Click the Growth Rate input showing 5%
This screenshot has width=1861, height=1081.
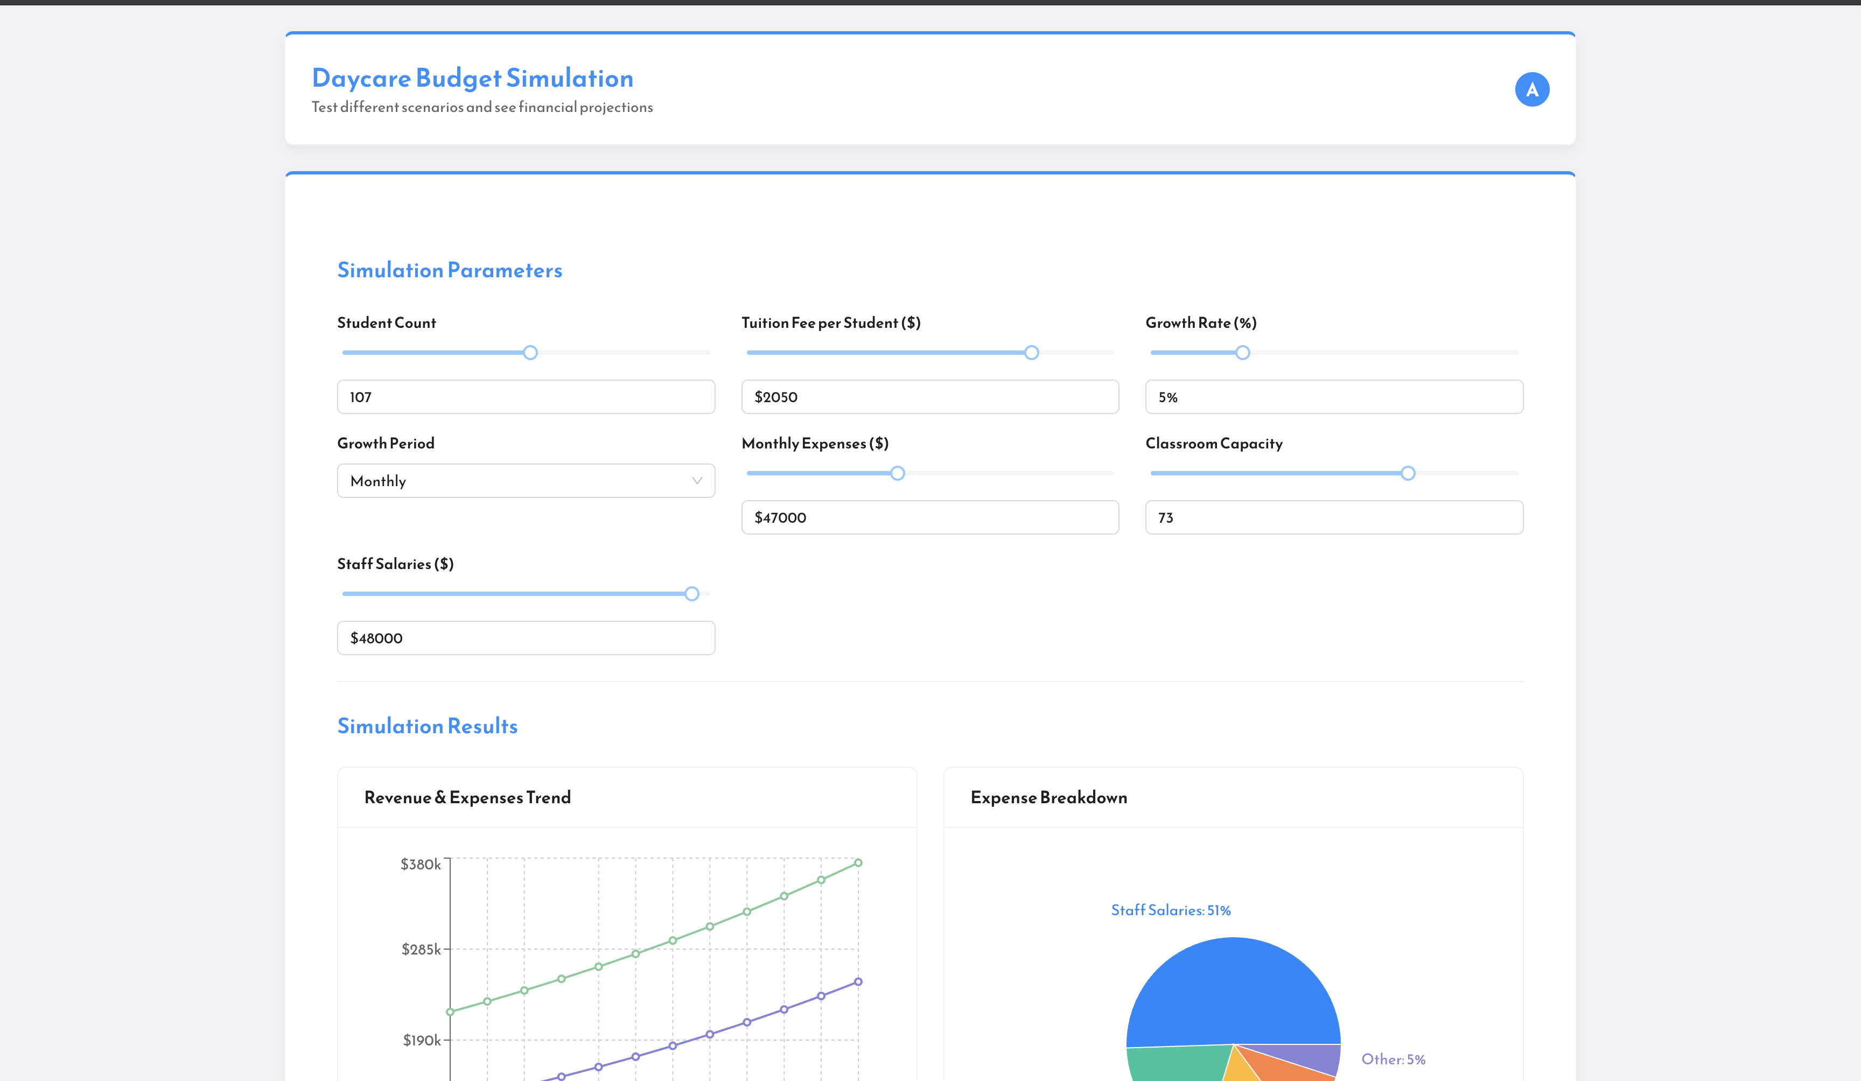pyautogui.click(x=1334, y=397)
